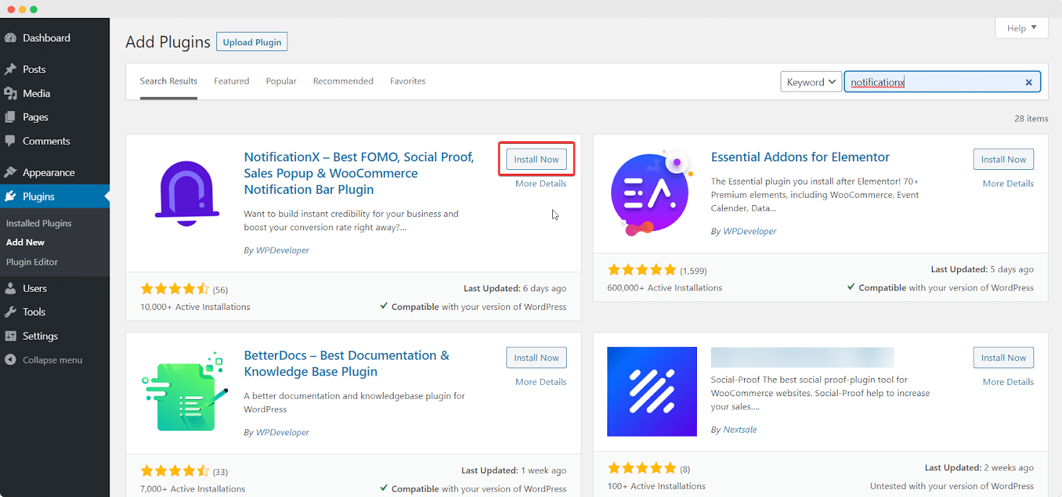Click the NotificationX bell logo

pyautogui.click(x=187, y=194)
